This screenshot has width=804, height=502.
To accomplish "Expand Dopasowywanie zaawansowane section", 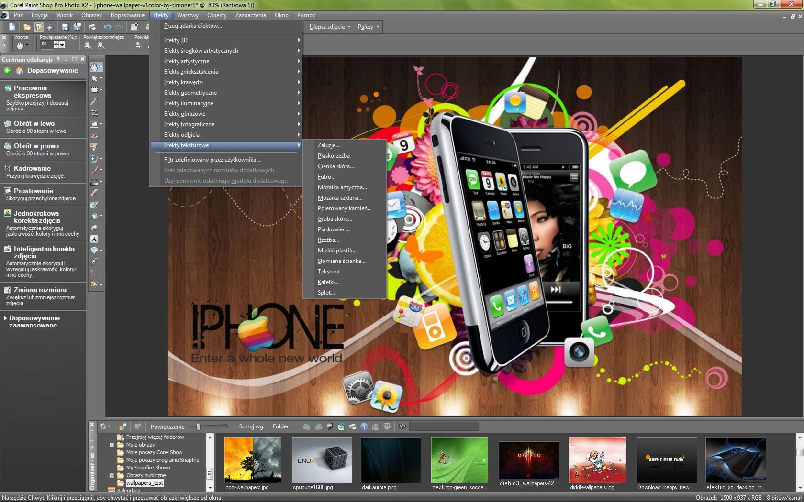I will [x=34, y=322].
